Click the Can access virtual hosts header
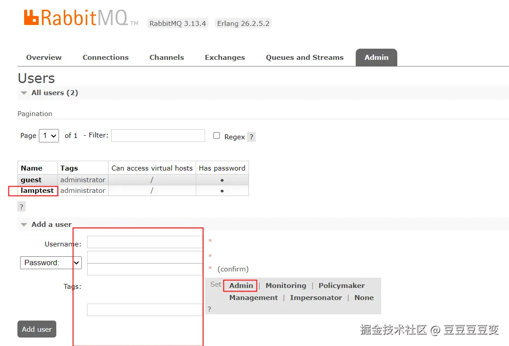This screenshot has height=346, width=509. coord(152,168)
